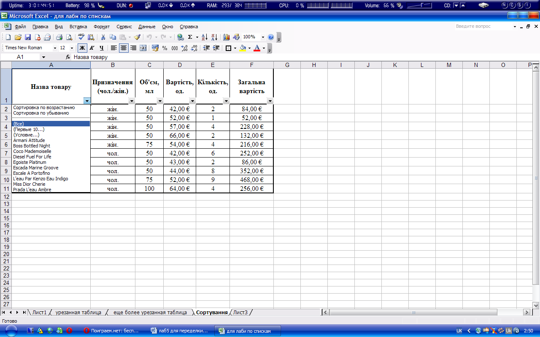Run the spell check (ABC) tool
This screenshot has width=540, height=337.
click(81, 37)
